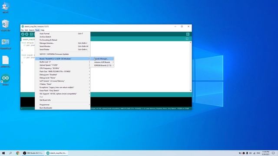
Task: Expand the Programmer submenu
Action: click(x=63, y=105)
